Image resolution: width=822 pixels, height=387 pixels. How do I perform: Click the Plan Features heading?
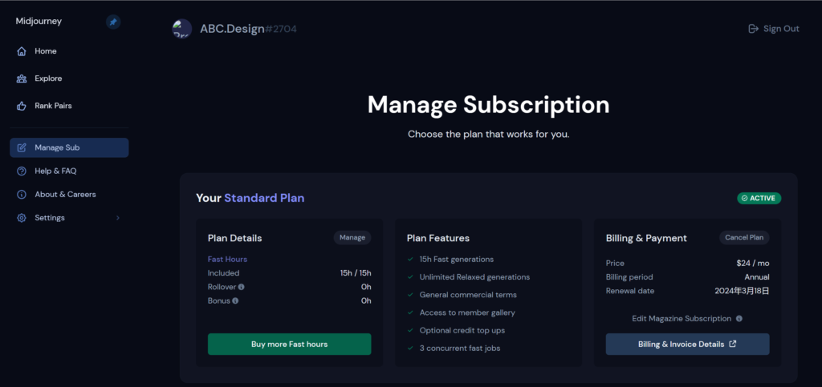[x=438, y=238]
